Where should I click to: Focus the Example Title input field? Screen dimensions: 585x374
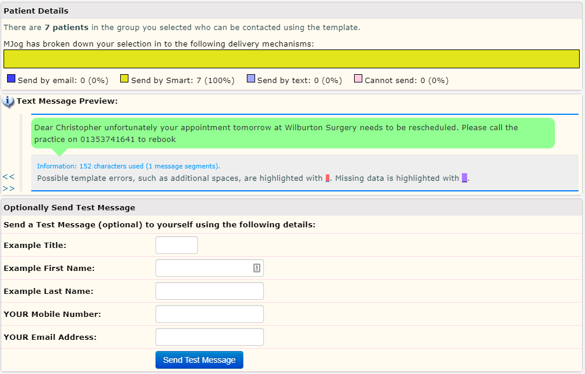point(176,245)
